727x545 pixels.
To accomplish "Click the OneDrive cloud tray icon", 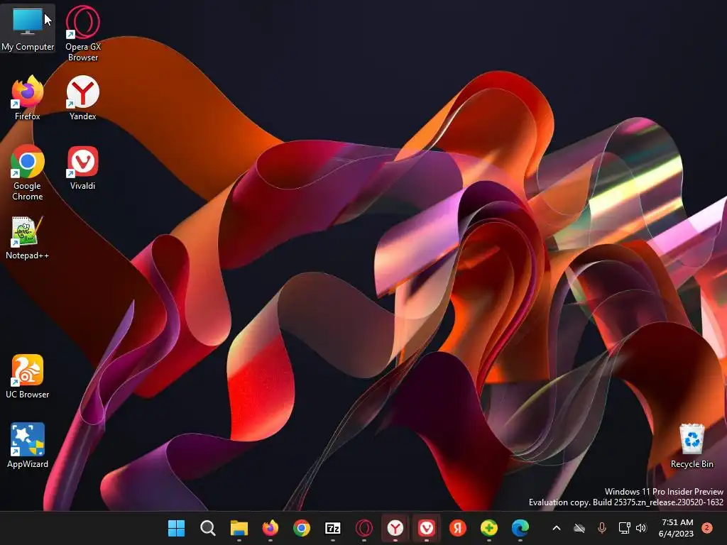I will click(x=579, y=528).
